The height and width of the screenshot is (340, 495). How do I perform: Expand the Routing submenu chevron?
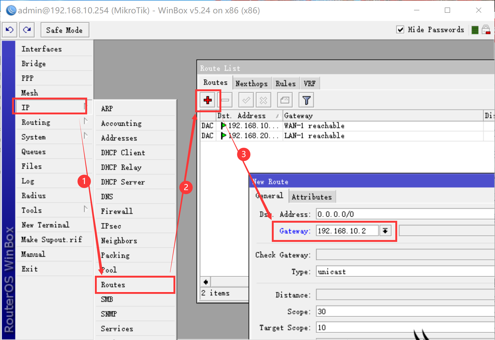[x=86, y=122]
